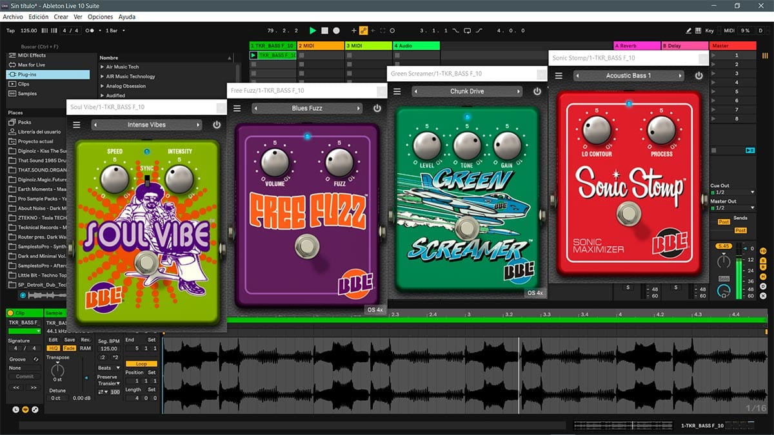Toggle the Hi-Q sample button
This screenshot has width=774, height=435.
click(x=54, y=348)
